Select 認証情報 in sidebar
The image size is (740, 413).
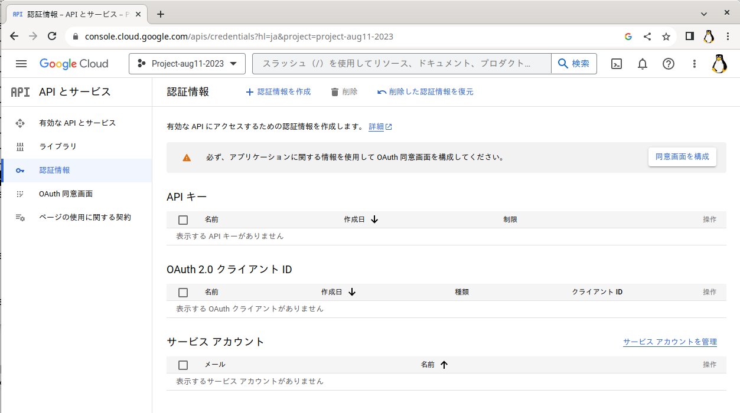pos(76,171)
